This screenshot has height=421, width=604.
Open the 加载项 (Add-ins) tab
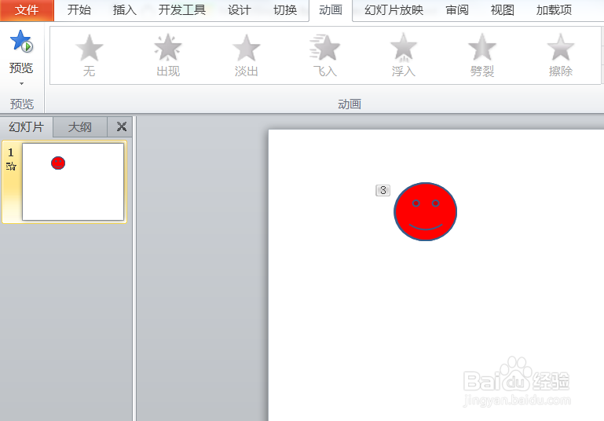point(554,10)
